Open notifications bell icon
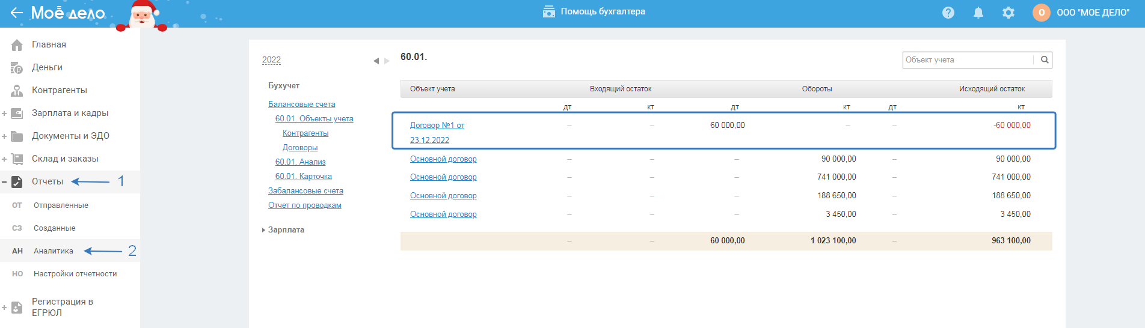 pyautogui.click(x=978, y=13)
